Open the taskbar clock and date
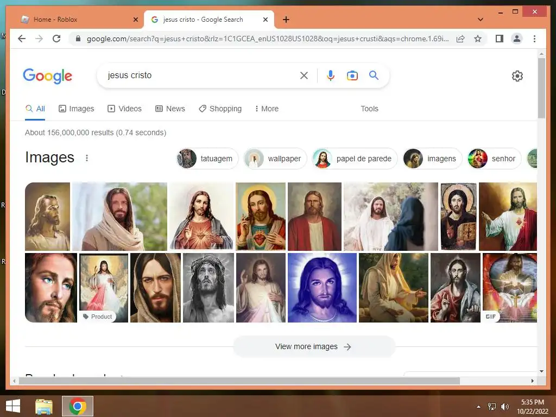Image resolution: width=556 pixels, height=417 pixels. [533, 407]
